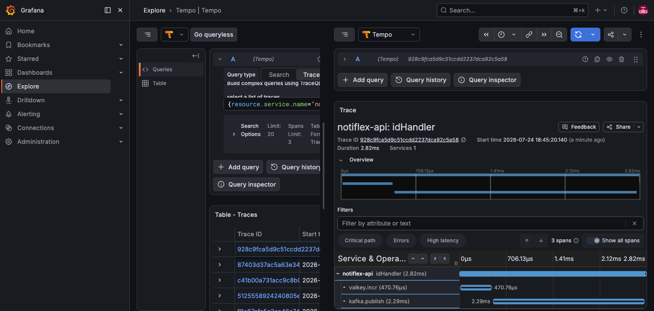
Task: Open Alerting from the sidebar
Action: point(29,114)
